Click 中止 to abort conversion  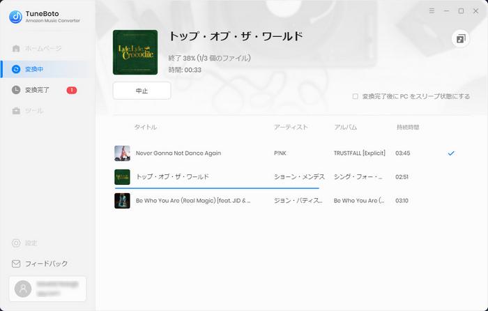click(142, 91)
